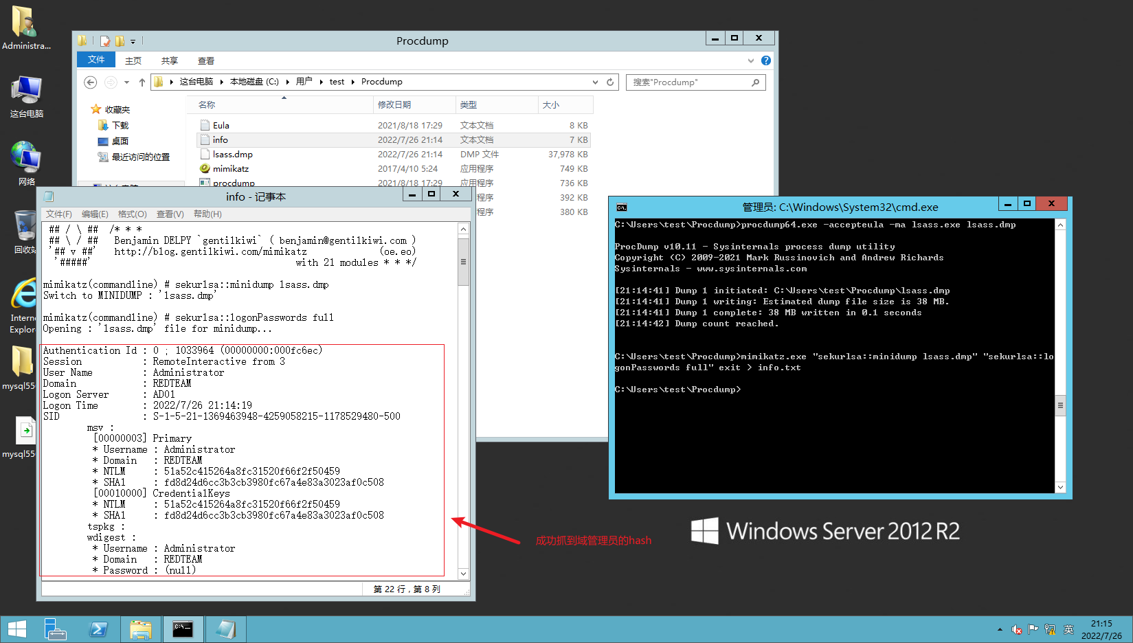Click Notepad's vertical scrollbar thumb

click(463, 262)
